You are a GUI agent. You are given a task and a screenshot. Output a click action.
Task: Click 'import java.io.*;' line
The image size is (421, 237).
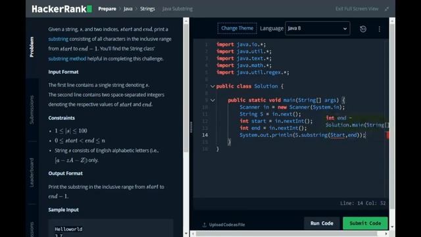click(241, 44)
